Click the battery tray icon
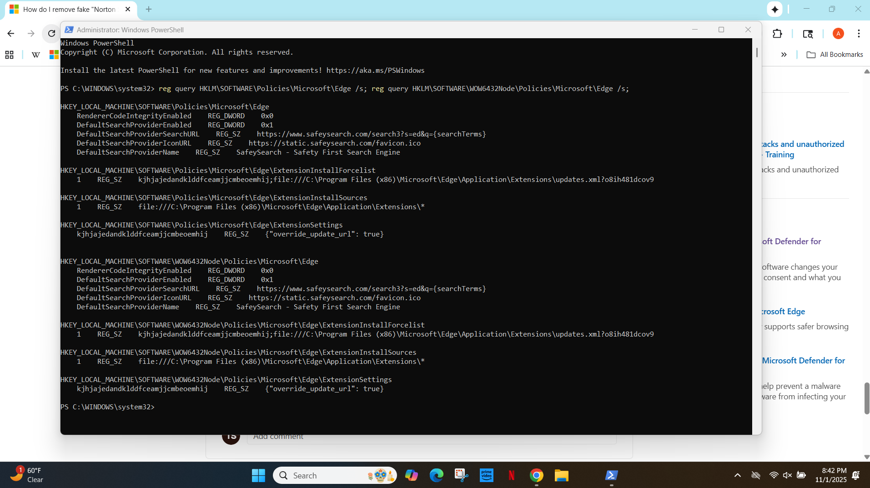The image size is (870, 488). click(x=801, y=475)
